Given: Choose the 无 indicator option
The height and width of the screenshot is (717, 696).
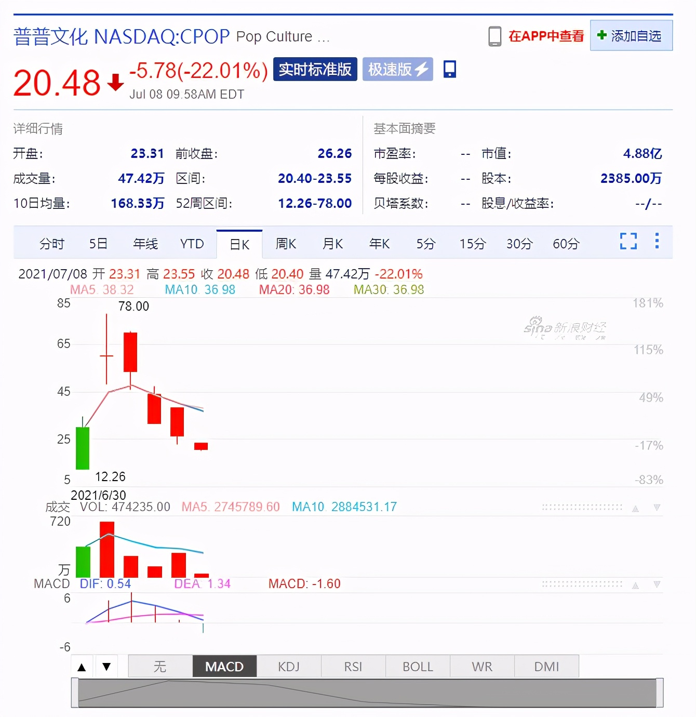Looking at the screenshot, I should click(160, 666).
